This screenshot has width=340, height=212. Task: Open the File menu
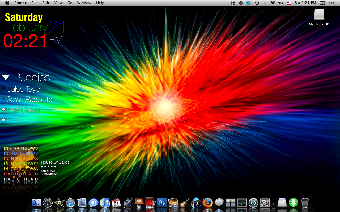[34, 3]
